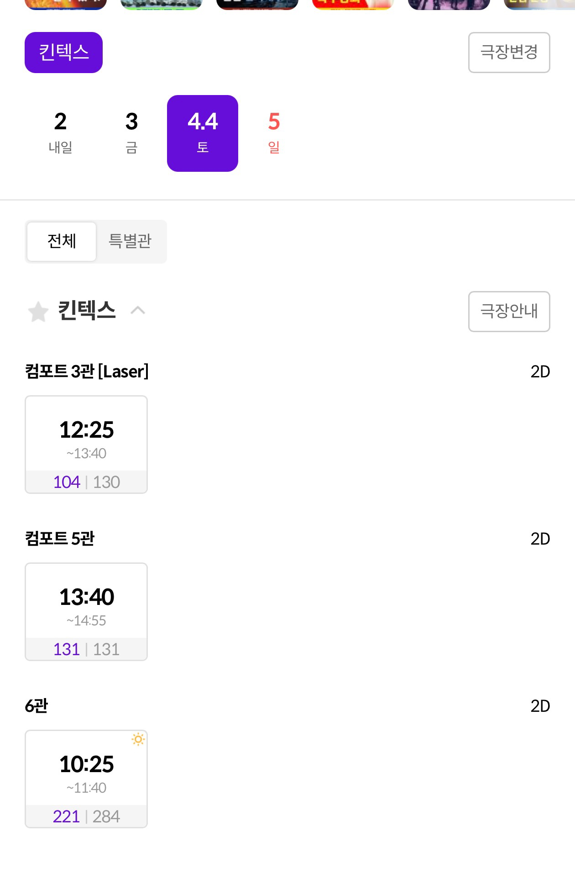Choose the 10:25 showtime in 6관
Screen dimensions: 575x890
tap(86, 779)
